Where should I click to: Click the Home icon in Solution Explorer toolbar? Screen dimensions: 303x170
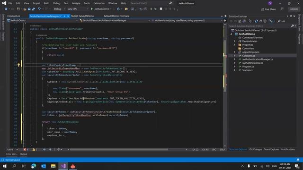point(240,21)
